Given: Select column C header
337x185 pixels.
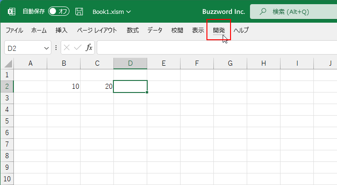Looking at the screenshot, I should click(x=97, y=63).
